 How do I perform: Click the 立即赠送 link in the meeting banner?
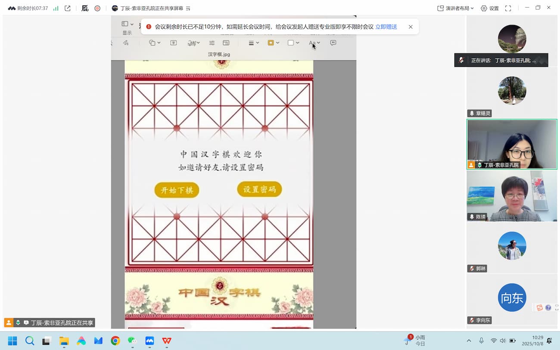[x=386, y=26]
